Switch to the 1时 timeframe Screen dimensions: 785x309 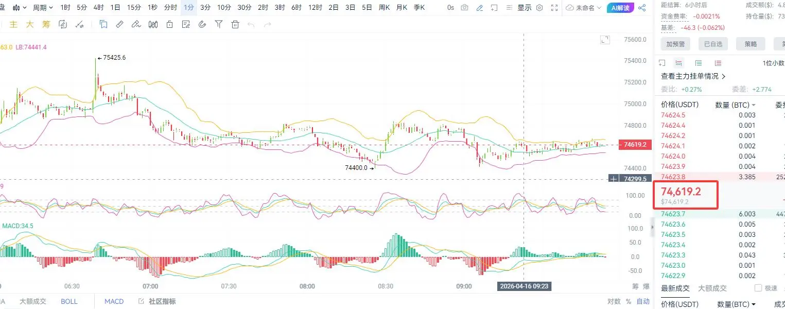[65, 8]
